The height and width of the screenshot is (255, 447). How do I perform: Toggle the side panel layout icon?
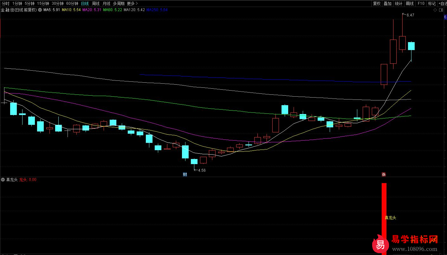click(441, 10)
